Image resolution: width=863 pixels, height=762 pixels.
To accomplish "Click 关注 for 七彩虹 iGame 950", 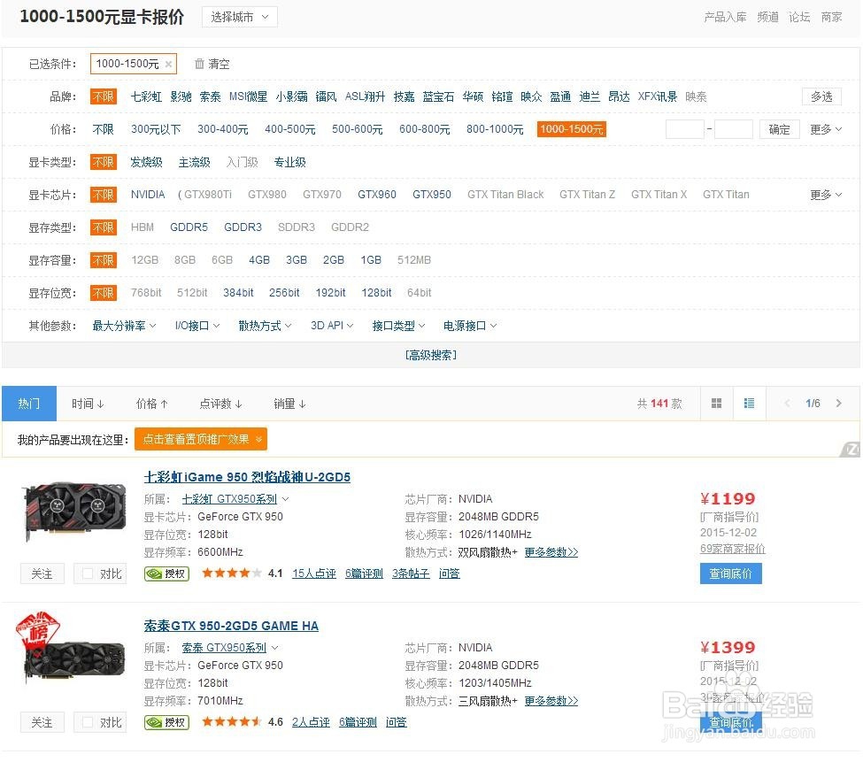I will [42, 573].
